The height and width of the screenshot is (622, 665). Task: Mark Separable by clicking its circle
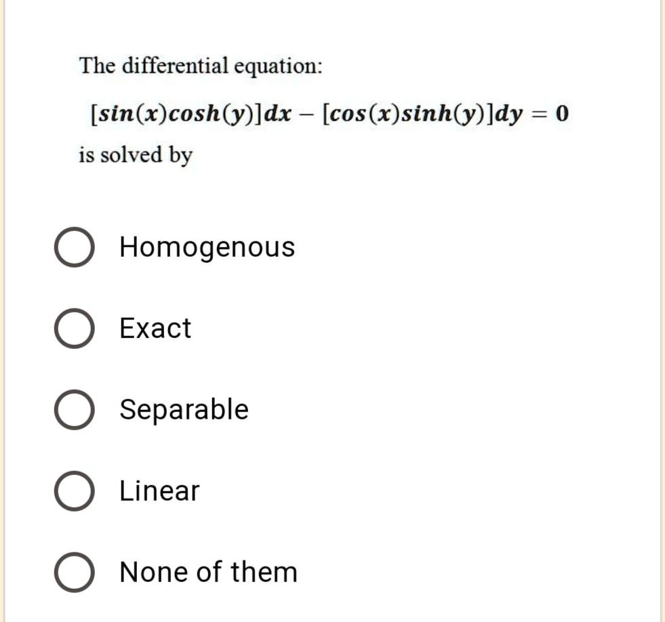[75, 409]
